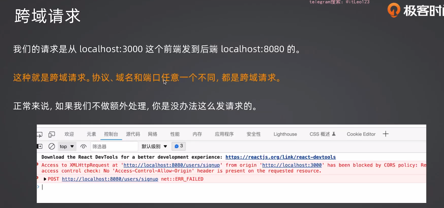This screenshot has width=444, height=208.
Task: Click the console prompt input line
Action: [x=231, y=187]
